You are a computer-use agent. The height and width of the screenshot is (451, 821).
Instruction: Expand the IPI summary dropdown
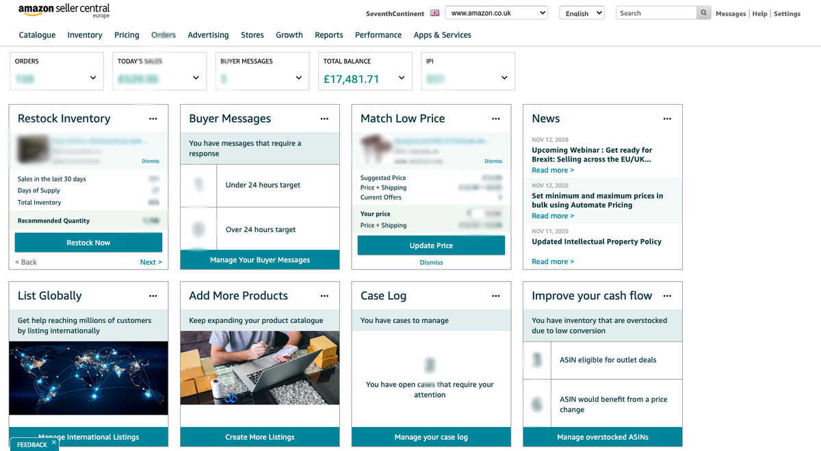click(504, 78)
